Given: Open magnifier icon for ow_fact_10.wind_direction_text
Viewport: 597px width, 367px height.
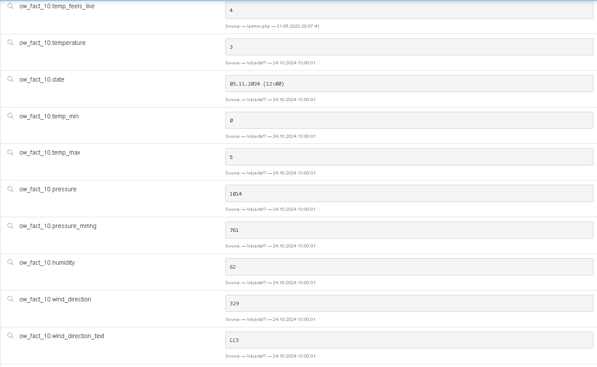Looking at the screenshot, I should tap(10, 335).
